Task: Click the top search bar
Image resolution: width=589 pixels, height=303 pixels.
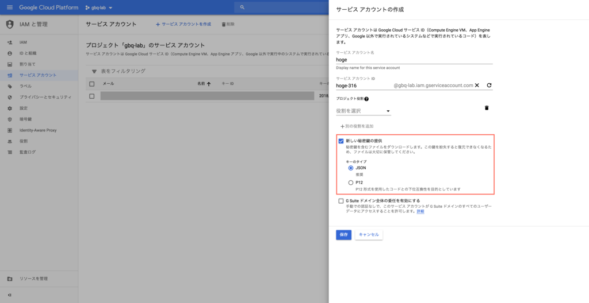Action: click(281, 7)
